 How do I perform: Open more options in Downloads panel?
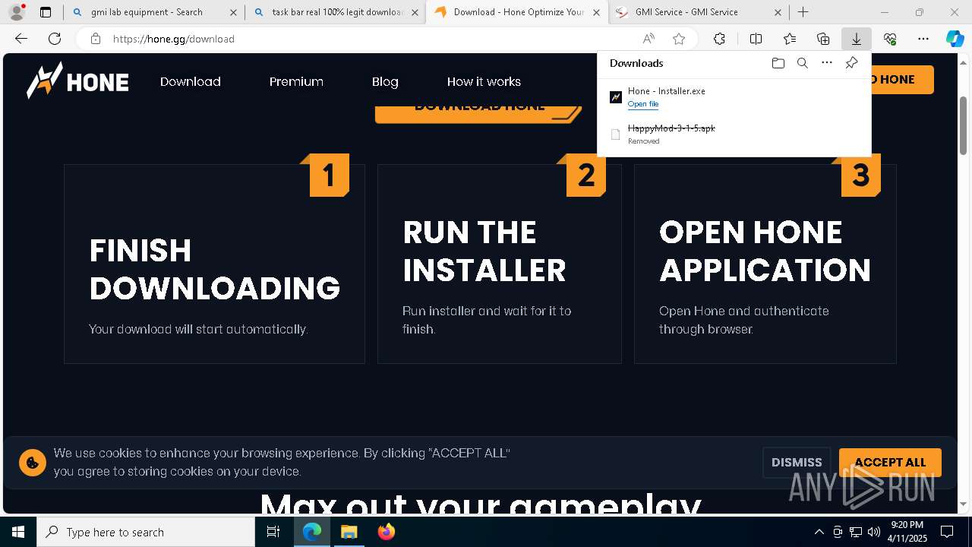coord(827,63)
